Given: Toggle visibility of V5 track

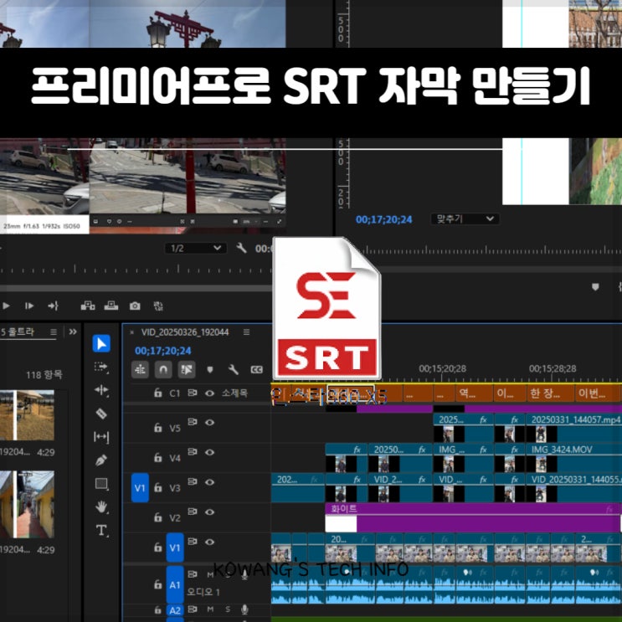Looking at the screenshot, I should click(x=210, y=423).
